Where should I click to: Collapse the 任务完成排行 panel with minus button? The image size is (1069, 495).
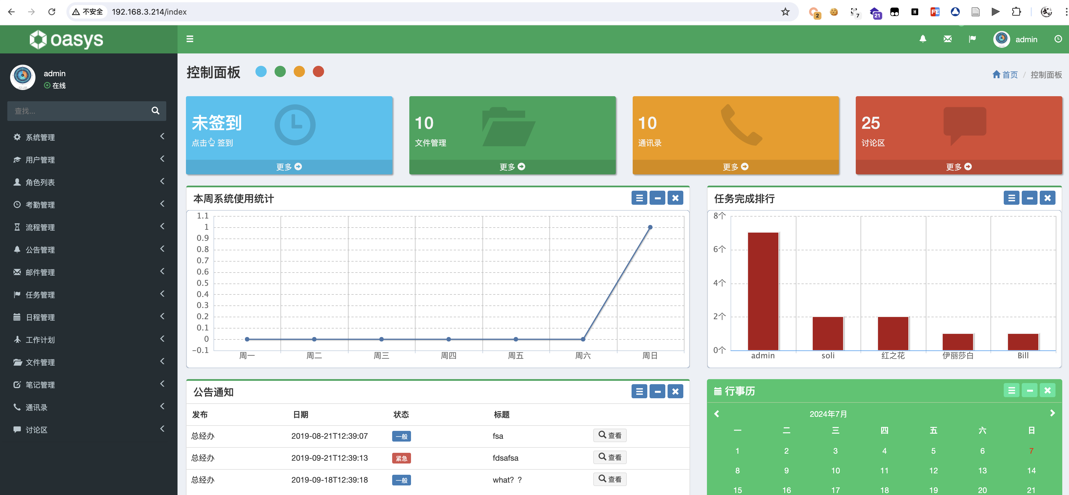coord(1029,198)
